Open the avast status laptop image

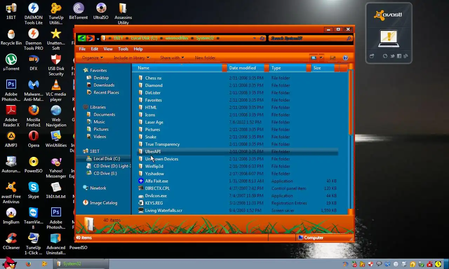[x=389, y=39]
